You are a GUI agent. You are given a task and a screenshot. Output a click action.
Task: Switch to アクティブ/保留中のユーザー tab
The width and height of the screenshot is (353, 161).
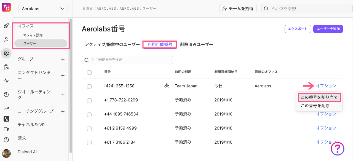click(112, 44)
